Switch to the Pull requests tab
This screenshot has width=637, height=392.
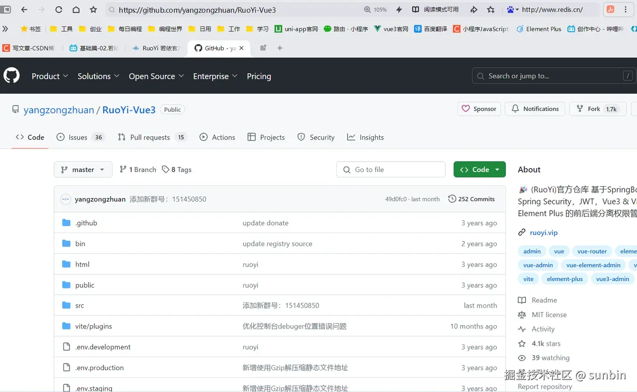(x=152, y=137)
